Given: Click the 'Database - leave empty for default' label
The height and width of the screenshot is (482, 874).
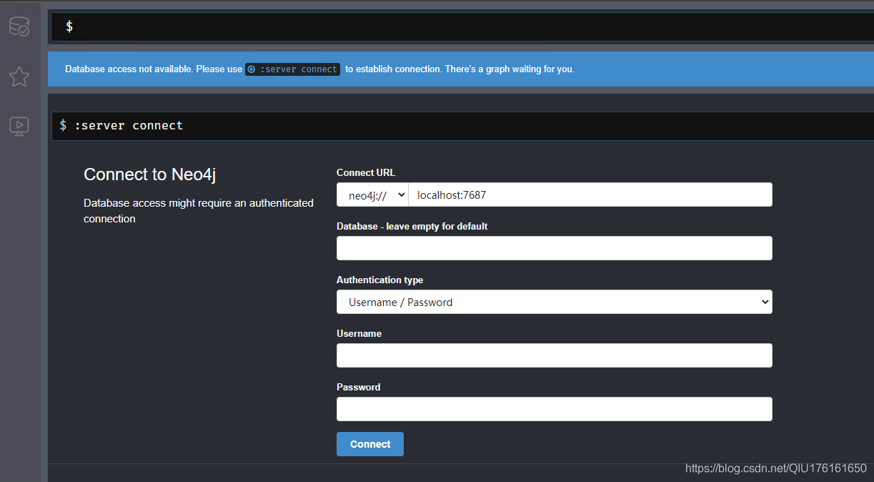Looking at the screenshot, I should pyautogui.click(x=412, y=226).
